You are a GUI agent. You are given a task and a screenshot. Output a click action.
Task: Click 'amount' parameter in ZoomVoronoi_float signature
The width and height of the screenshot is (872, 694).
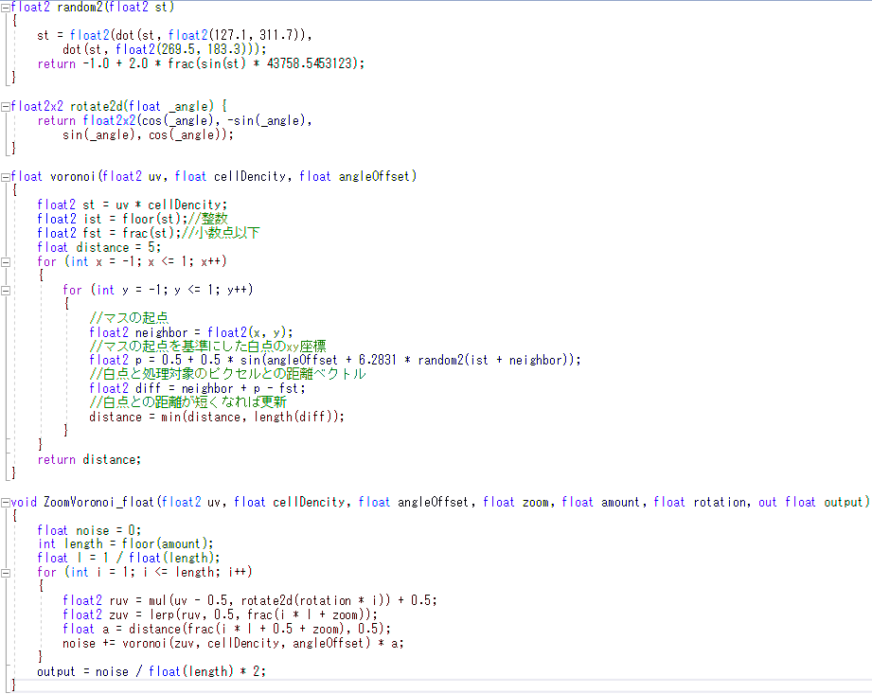(621, 502)
